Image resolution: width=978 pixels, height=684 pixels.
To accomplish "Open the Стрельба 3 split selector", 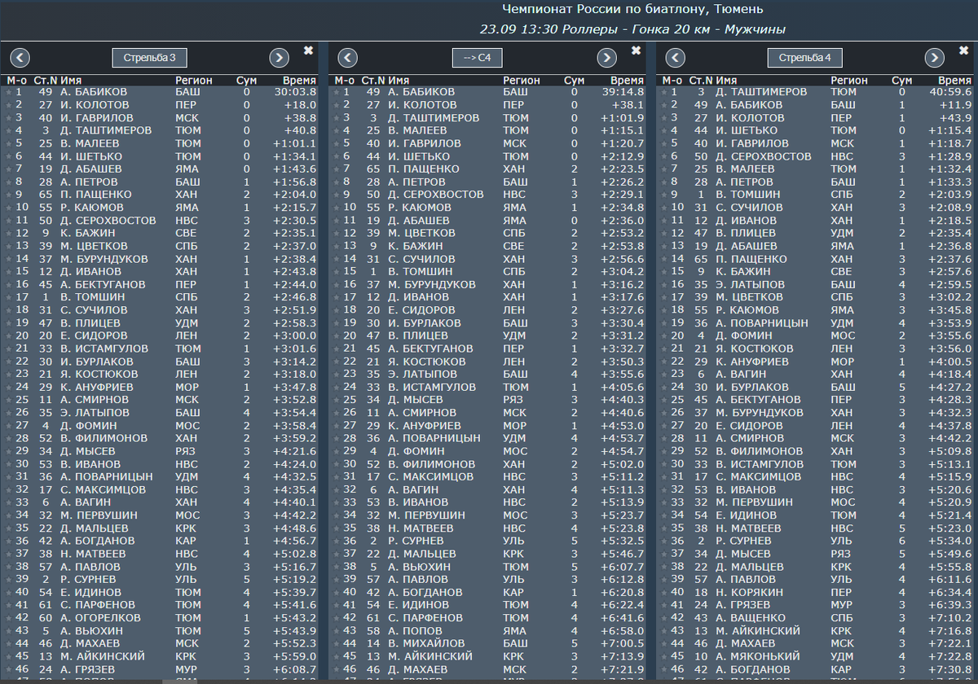I will [150, 58].
